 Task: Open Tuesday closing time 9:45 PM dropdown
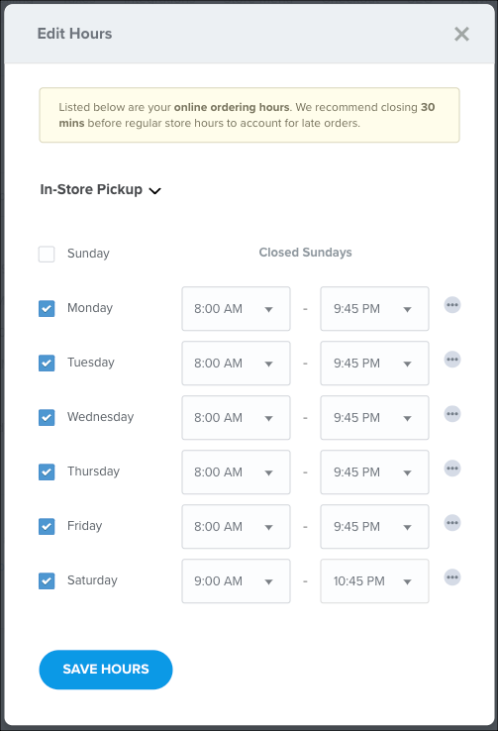tap(374, 364)
